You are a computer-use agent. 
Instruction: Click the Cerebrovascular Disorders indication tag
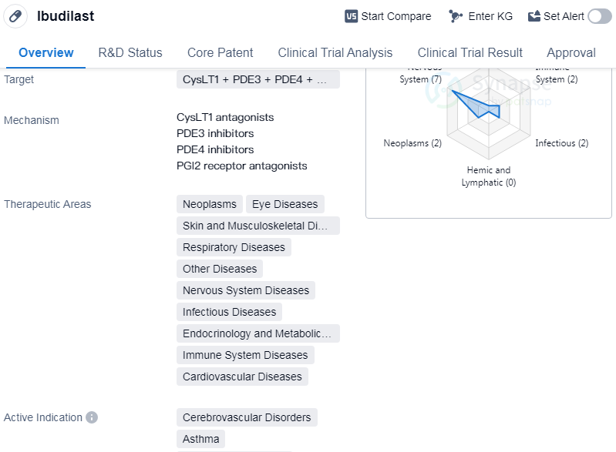[247, 417]
